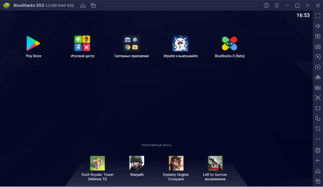The width and height of the screenshot is (323, 187).
Task: Click the 16:53 clock display
Action: pos(303,15)
